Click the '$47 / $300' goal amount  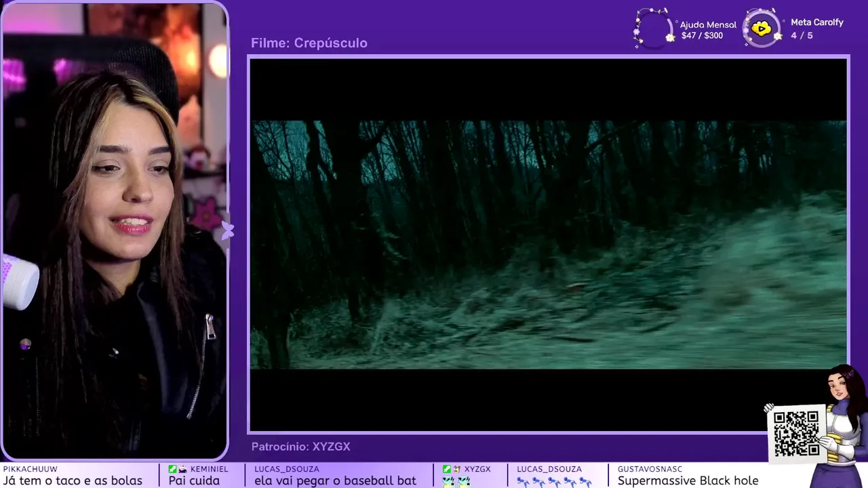(702, 35)
